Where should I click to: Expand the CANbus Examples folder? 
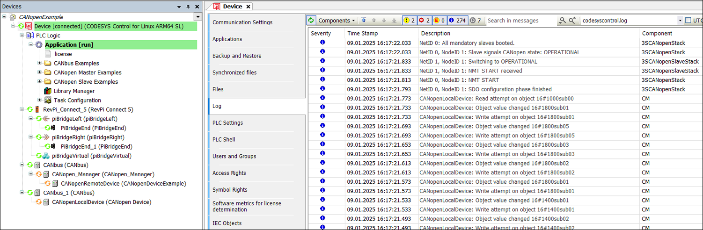point(39,63)
